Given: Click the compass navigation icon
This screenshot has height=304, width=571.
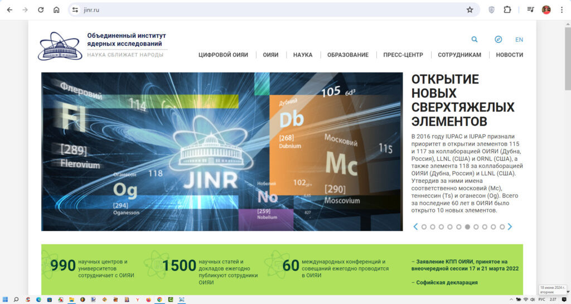Looking at the screenshot, I should 498,39.
